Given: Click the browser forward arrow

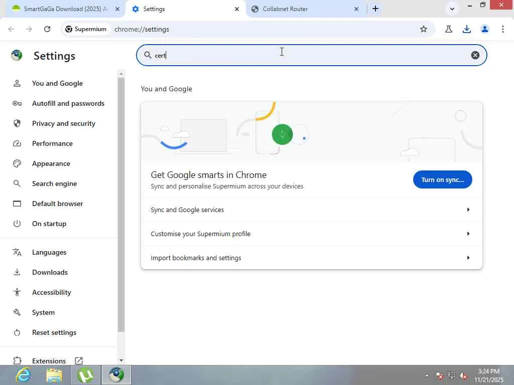Looking at the screenshot, I should [29, 29].
